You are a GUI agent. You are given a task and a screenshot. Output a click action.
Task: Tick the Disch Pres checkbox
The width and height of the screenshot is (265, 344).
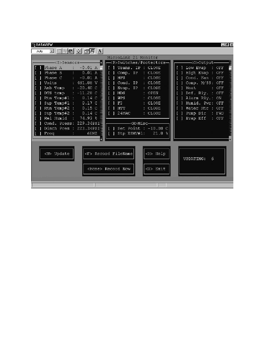coord(38,128)
